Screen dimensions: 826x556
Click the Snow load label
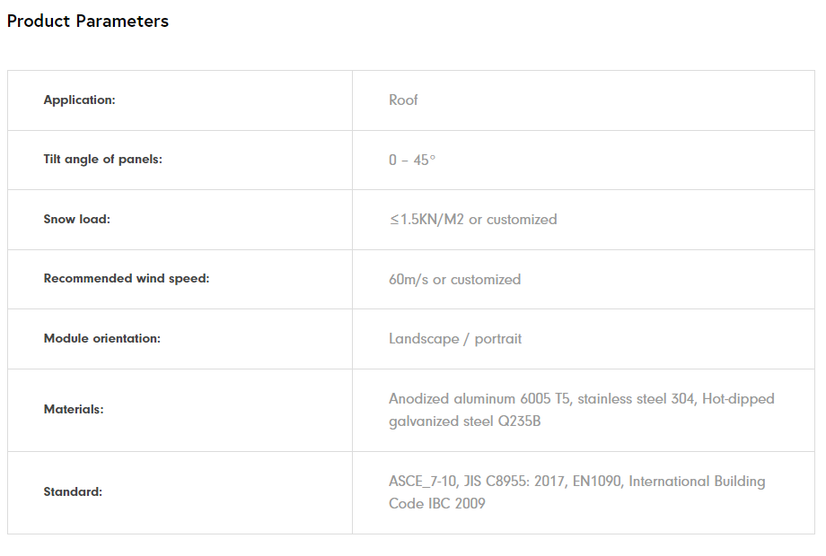77,219
